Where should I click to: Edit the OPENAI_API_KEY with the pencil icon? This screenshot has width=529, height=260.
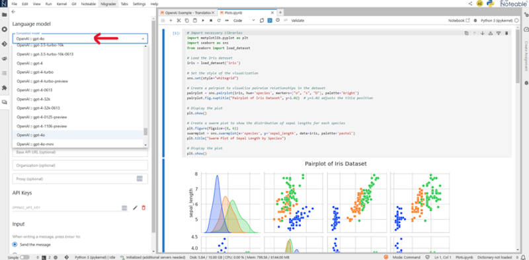coord(135,208)
